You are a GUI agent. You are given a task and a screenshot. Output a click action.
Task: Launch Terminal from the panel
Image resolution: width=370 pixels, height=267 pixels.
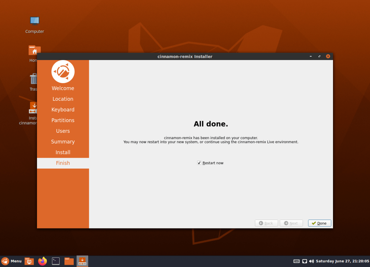(56, 261)
